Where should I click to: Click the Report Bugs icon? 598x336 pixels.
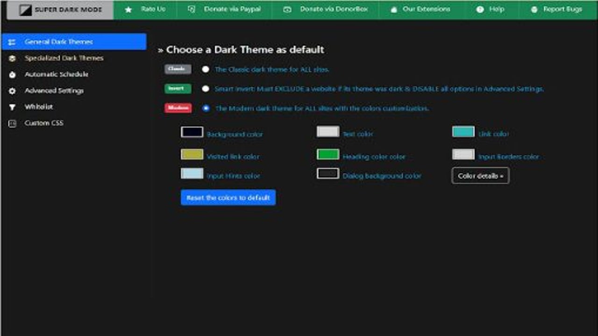click(534, 9)
